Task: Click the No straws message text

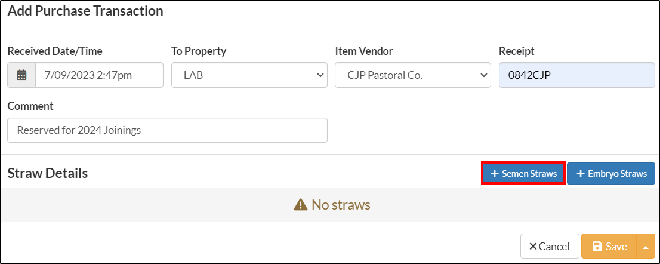Action: pyautogui.click(x=341, y=205)
